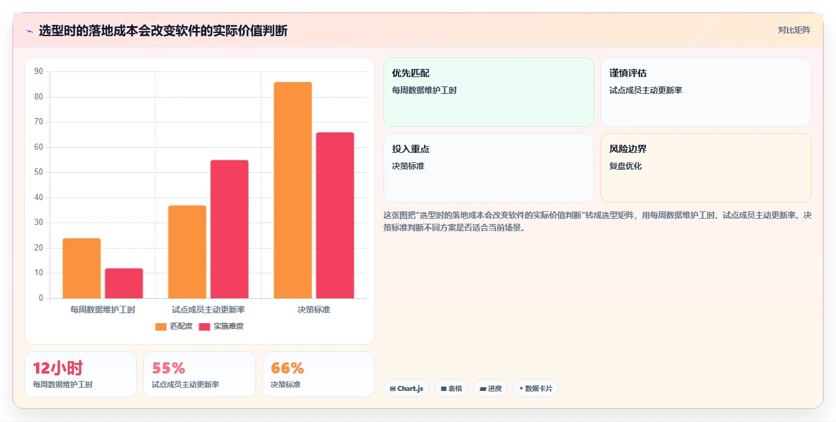Click the 12小时 stat card
The image size is (836, 422).
coord(80,374)
